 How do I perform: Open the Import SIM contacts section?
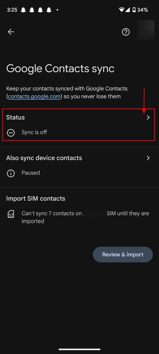(36, 198)
